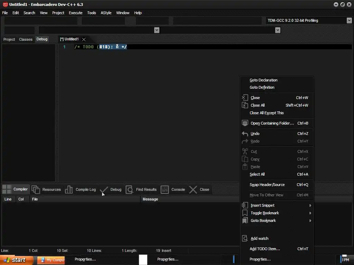Image resolution: width=354 pixels, height=265 pixels.
Task: Open the Help menu
Action: pyautogui.click(x=138, y=13)
